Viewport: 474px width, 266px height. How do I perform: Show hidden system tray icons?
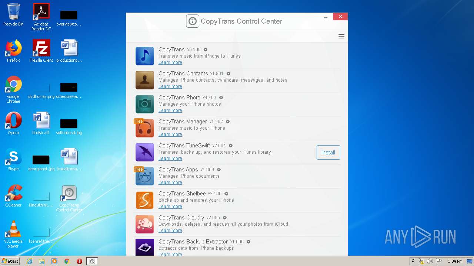click(x=413, y=261)
